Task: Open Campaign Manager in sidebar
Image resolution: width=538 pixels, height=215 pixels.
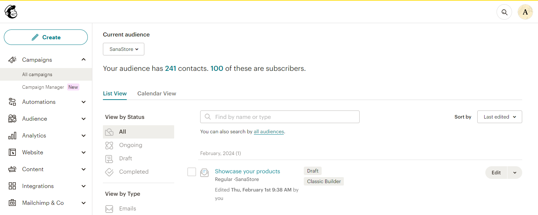Action: pyautogui.click(x=43, y=87)
